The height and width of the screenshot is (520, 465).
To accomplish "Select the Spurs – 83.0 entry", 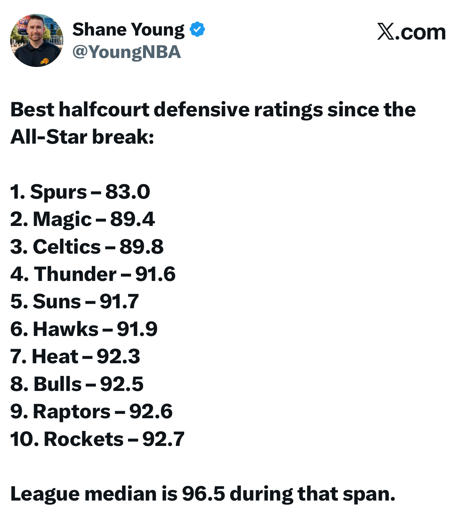I will [x=80, y=192].
